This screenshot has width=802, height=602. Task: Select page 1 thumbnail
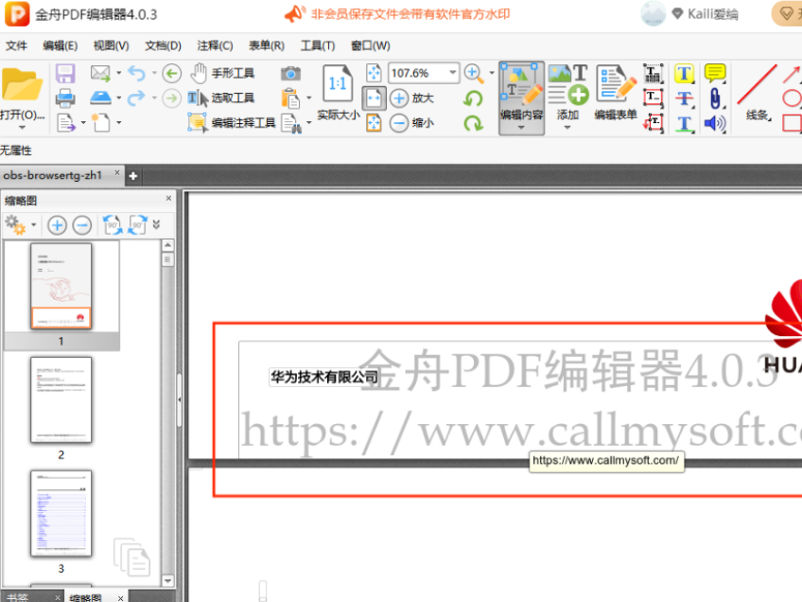(61, 286)
